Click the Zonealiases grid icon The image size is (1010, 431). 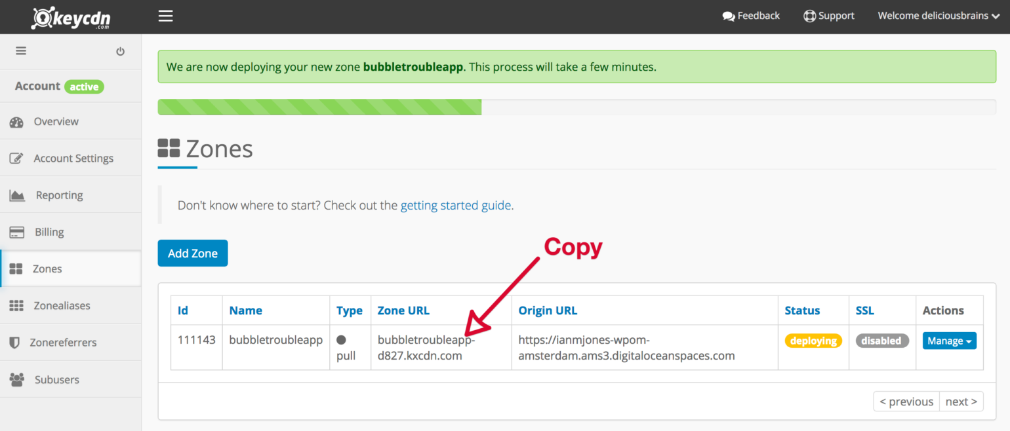[x=16, y=306]
